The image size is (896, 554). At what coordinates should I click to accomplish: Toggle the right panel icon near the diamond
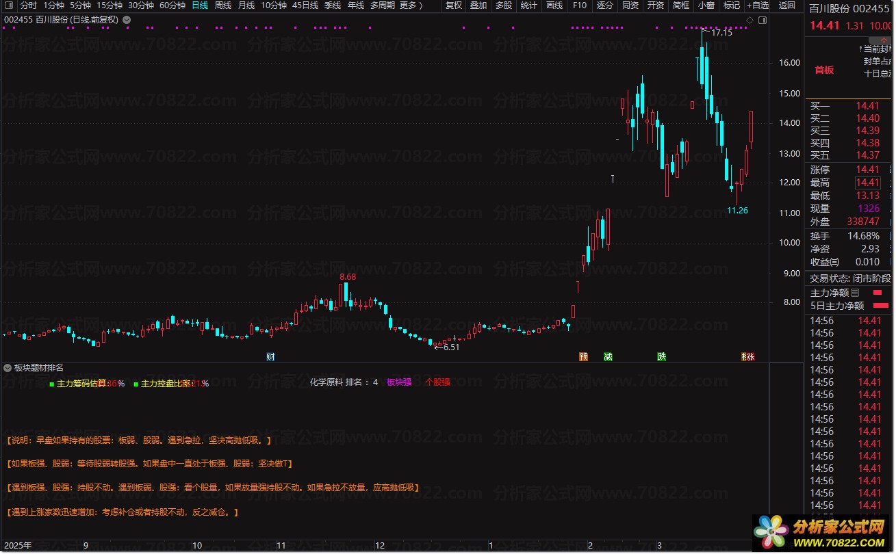763,20
